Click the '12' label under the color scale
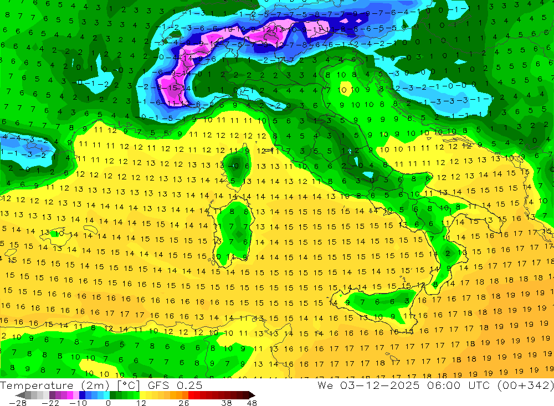Screen dimensions: 554x406 [x=141, y=403]
